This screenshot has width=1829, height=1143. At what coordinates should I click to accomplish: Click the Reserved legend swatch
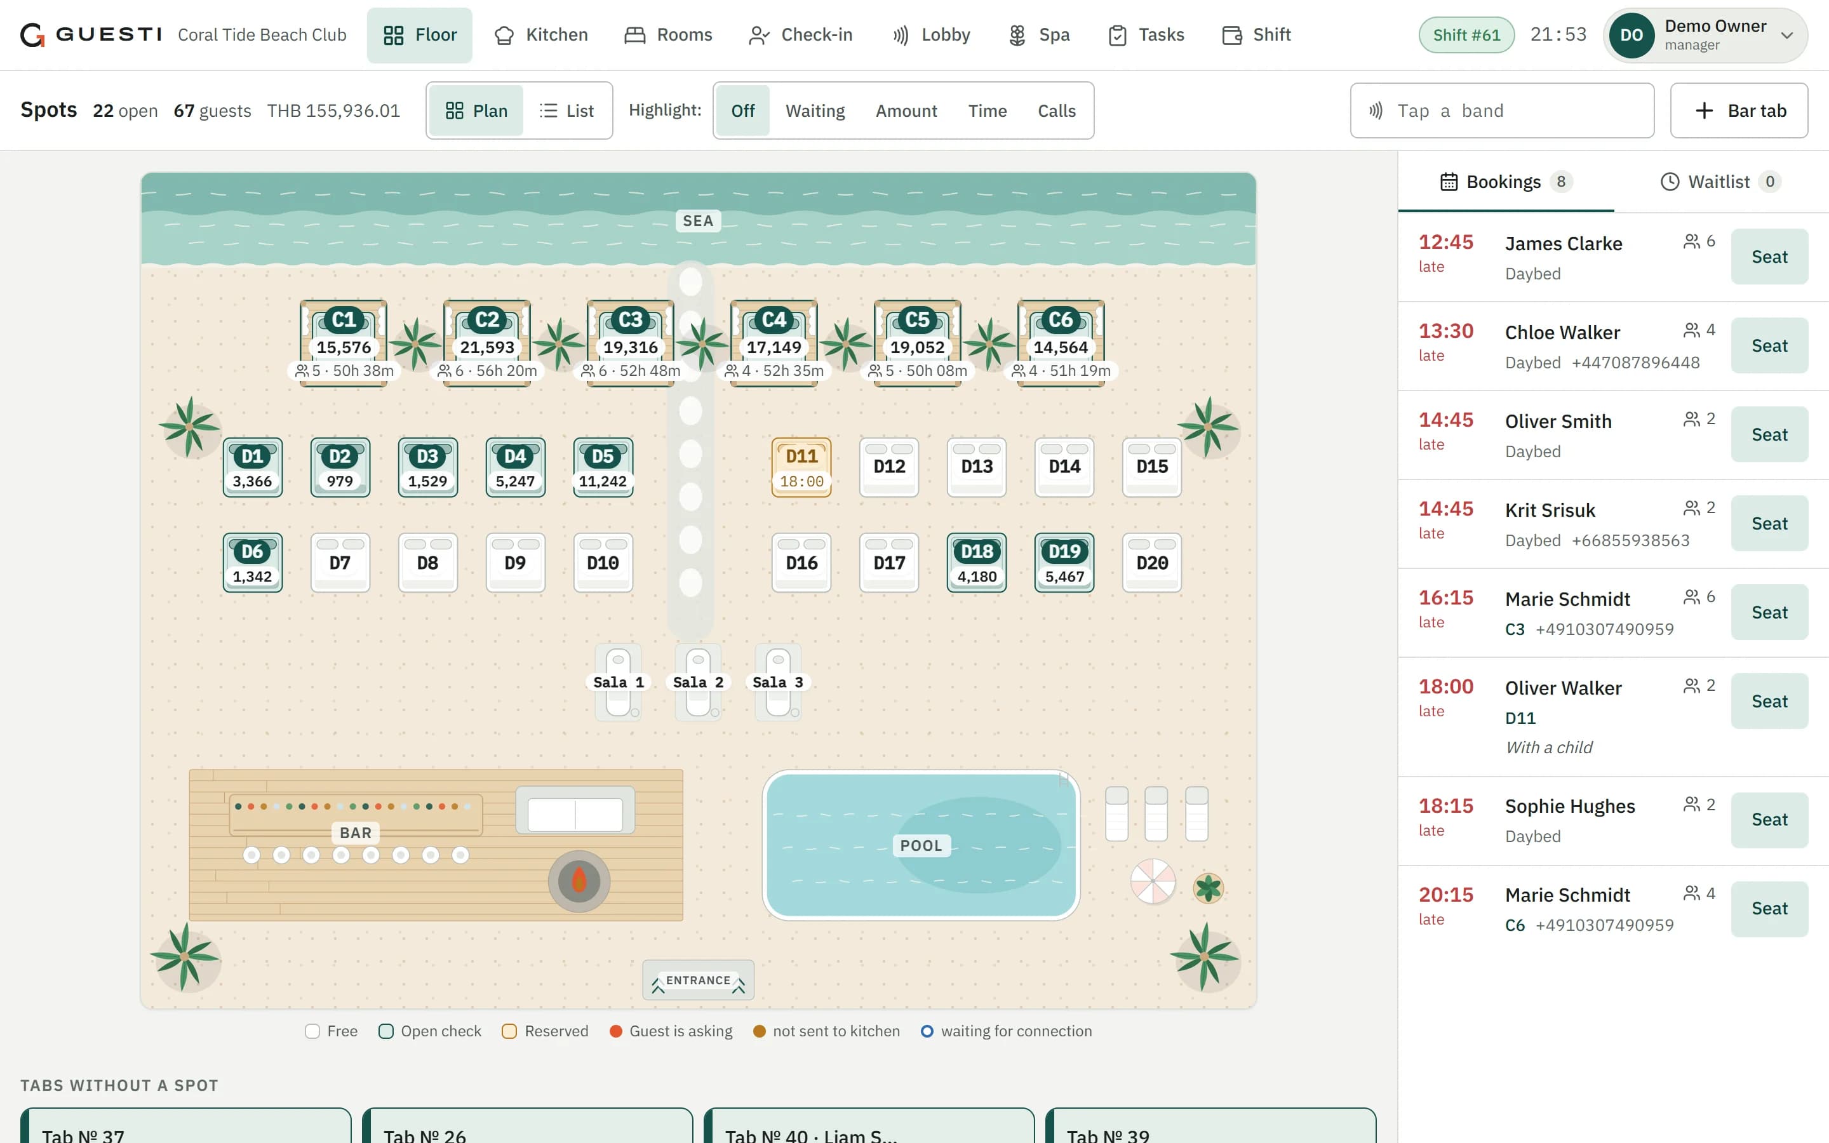(509, 1031)
